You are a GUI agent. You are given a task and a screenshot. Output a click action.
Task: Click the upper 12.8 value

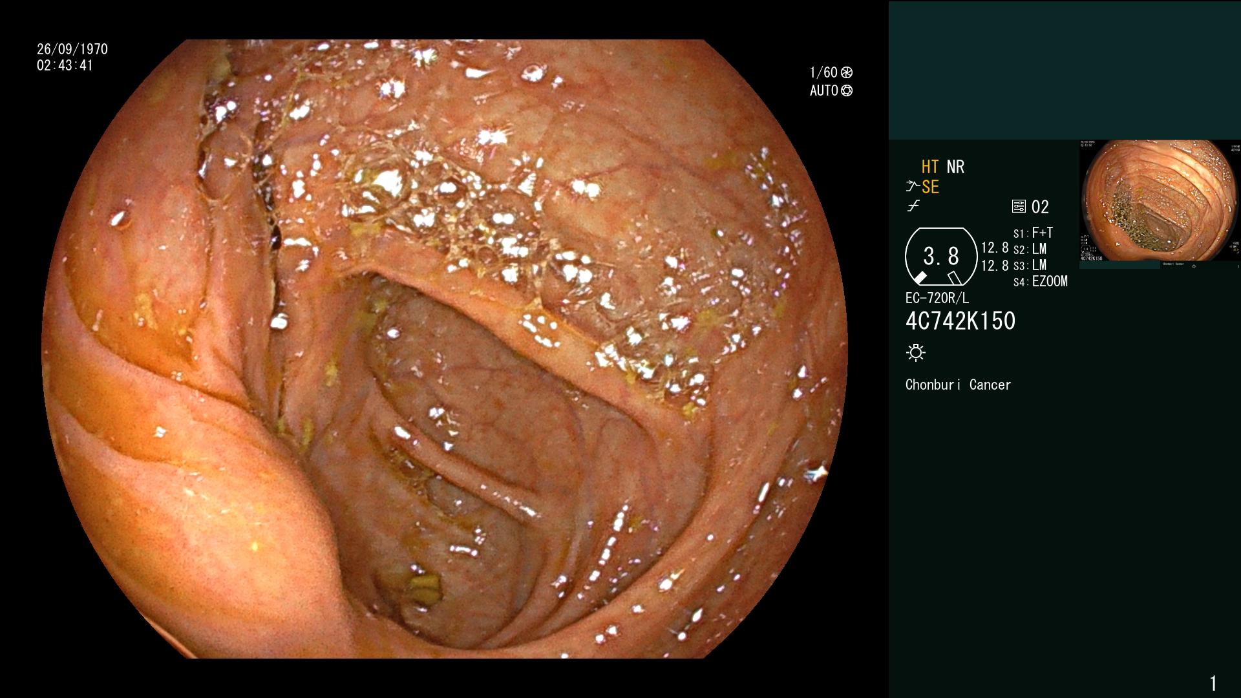tap(995, 248)
